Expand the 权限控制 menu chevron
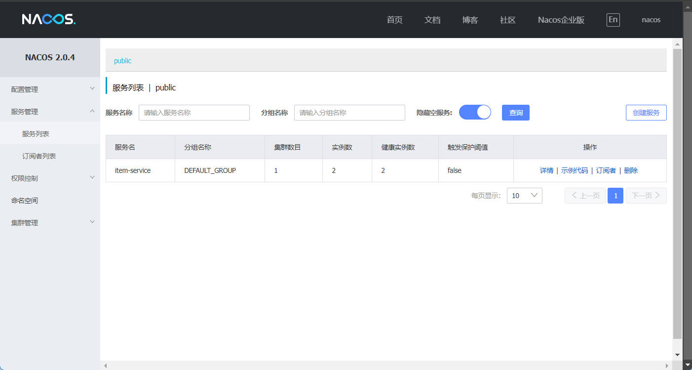The image size is (692, 370). point(92,178)
